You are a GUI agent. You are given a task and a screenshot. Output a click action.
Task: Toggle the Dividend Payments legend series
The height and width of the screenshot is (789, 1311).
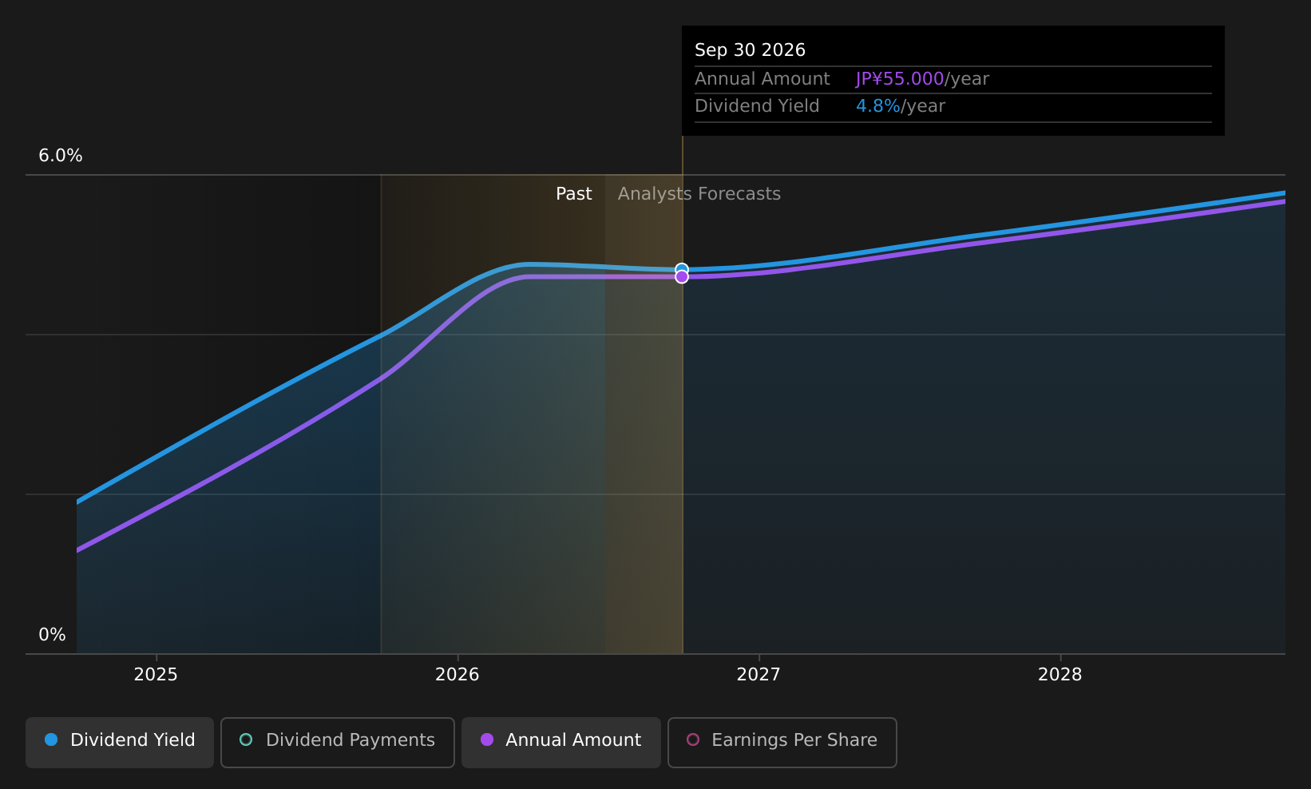[x=338, y=742]
